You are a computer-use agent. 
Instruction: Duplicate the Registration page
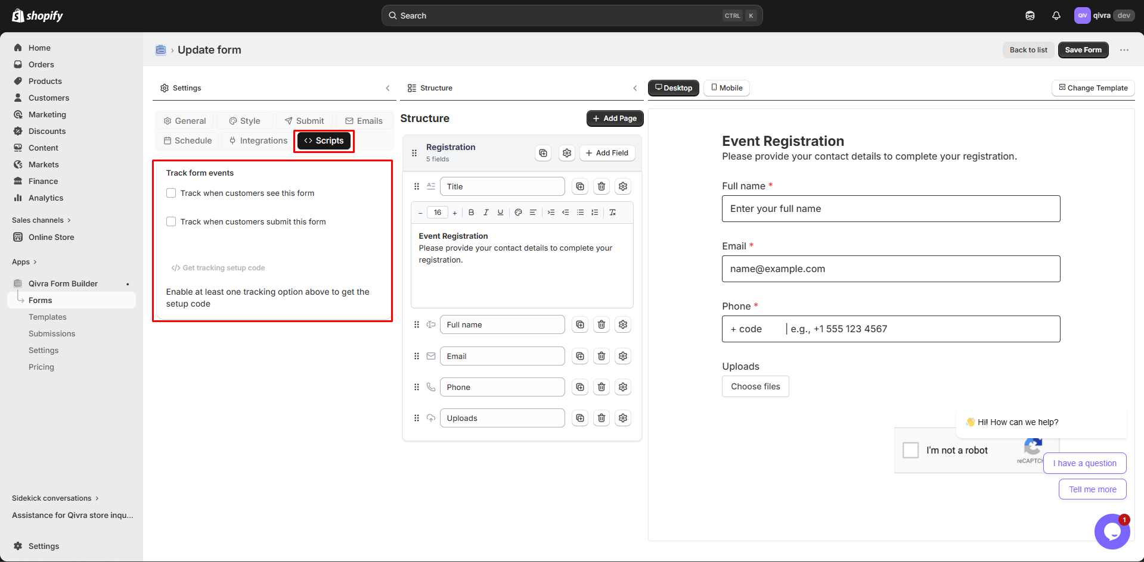pos(543,153)
